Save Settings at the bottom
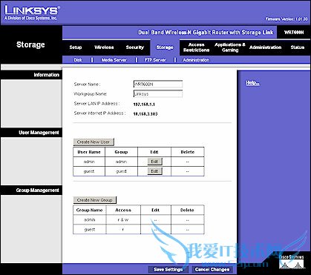Screen dimensions: 311x275 tap(168, 269)
